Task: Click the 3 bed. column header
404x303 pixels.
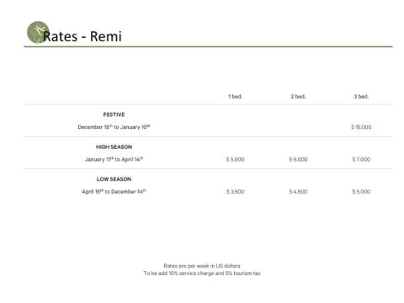Action: (361, 97)
